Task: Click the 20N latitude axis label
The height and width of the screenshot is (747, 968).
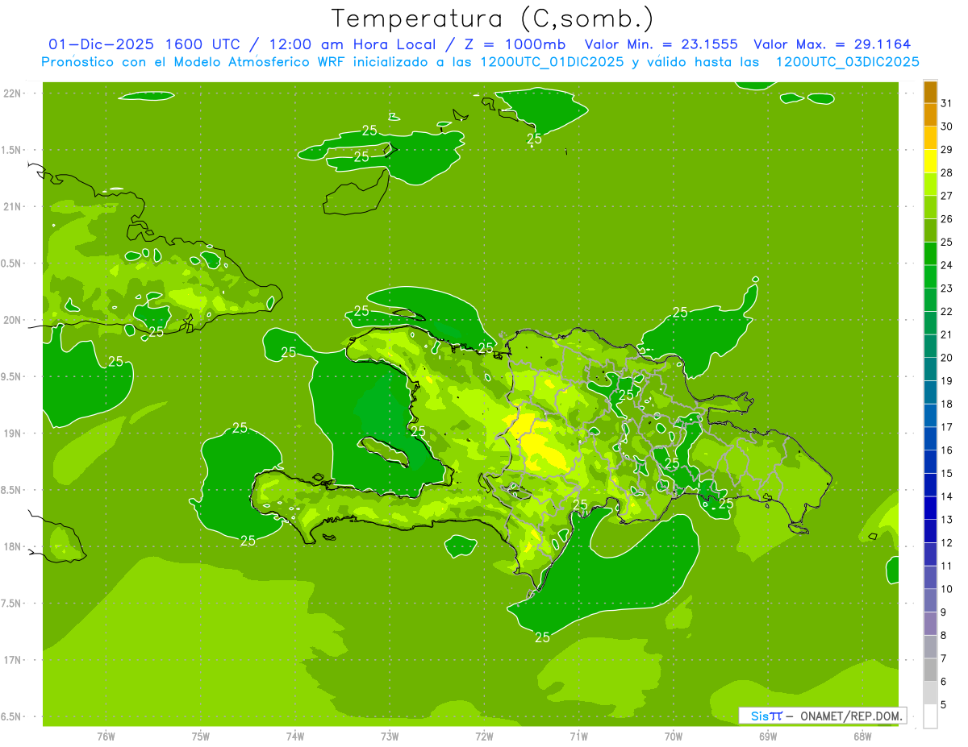Action: (x=12, y=320)
